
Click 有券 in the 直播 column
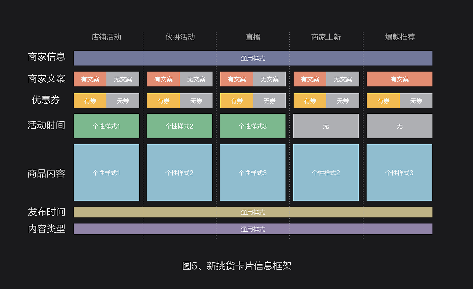click(237, 101)
